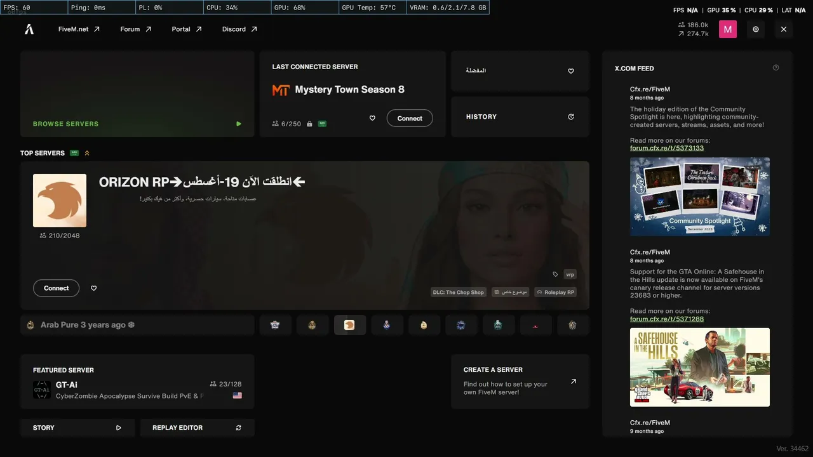Click the X.com Feed help icon
The width and height of the screenshot is (813, 457).
pyautogui.click(x=776, y=68)
